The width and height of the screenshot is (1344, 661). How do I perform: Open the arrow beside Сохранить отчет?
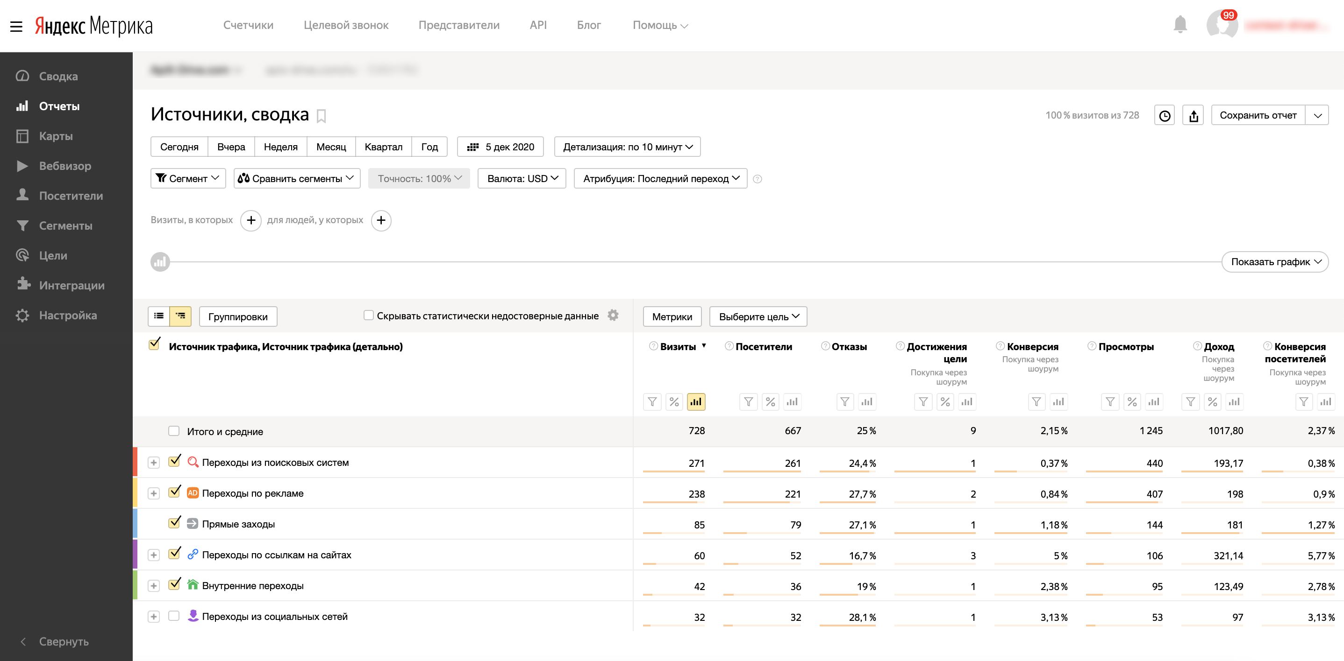coord(1317,116)
